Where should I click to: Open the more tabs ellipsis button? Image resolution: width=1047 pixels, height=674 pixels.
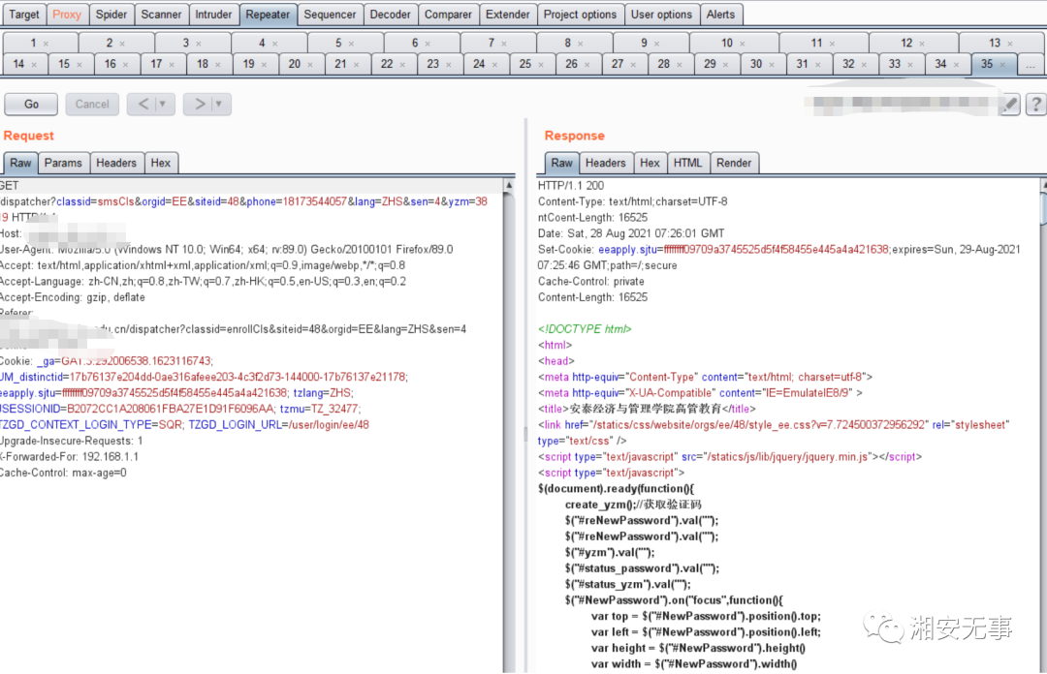click(1031, 64)
